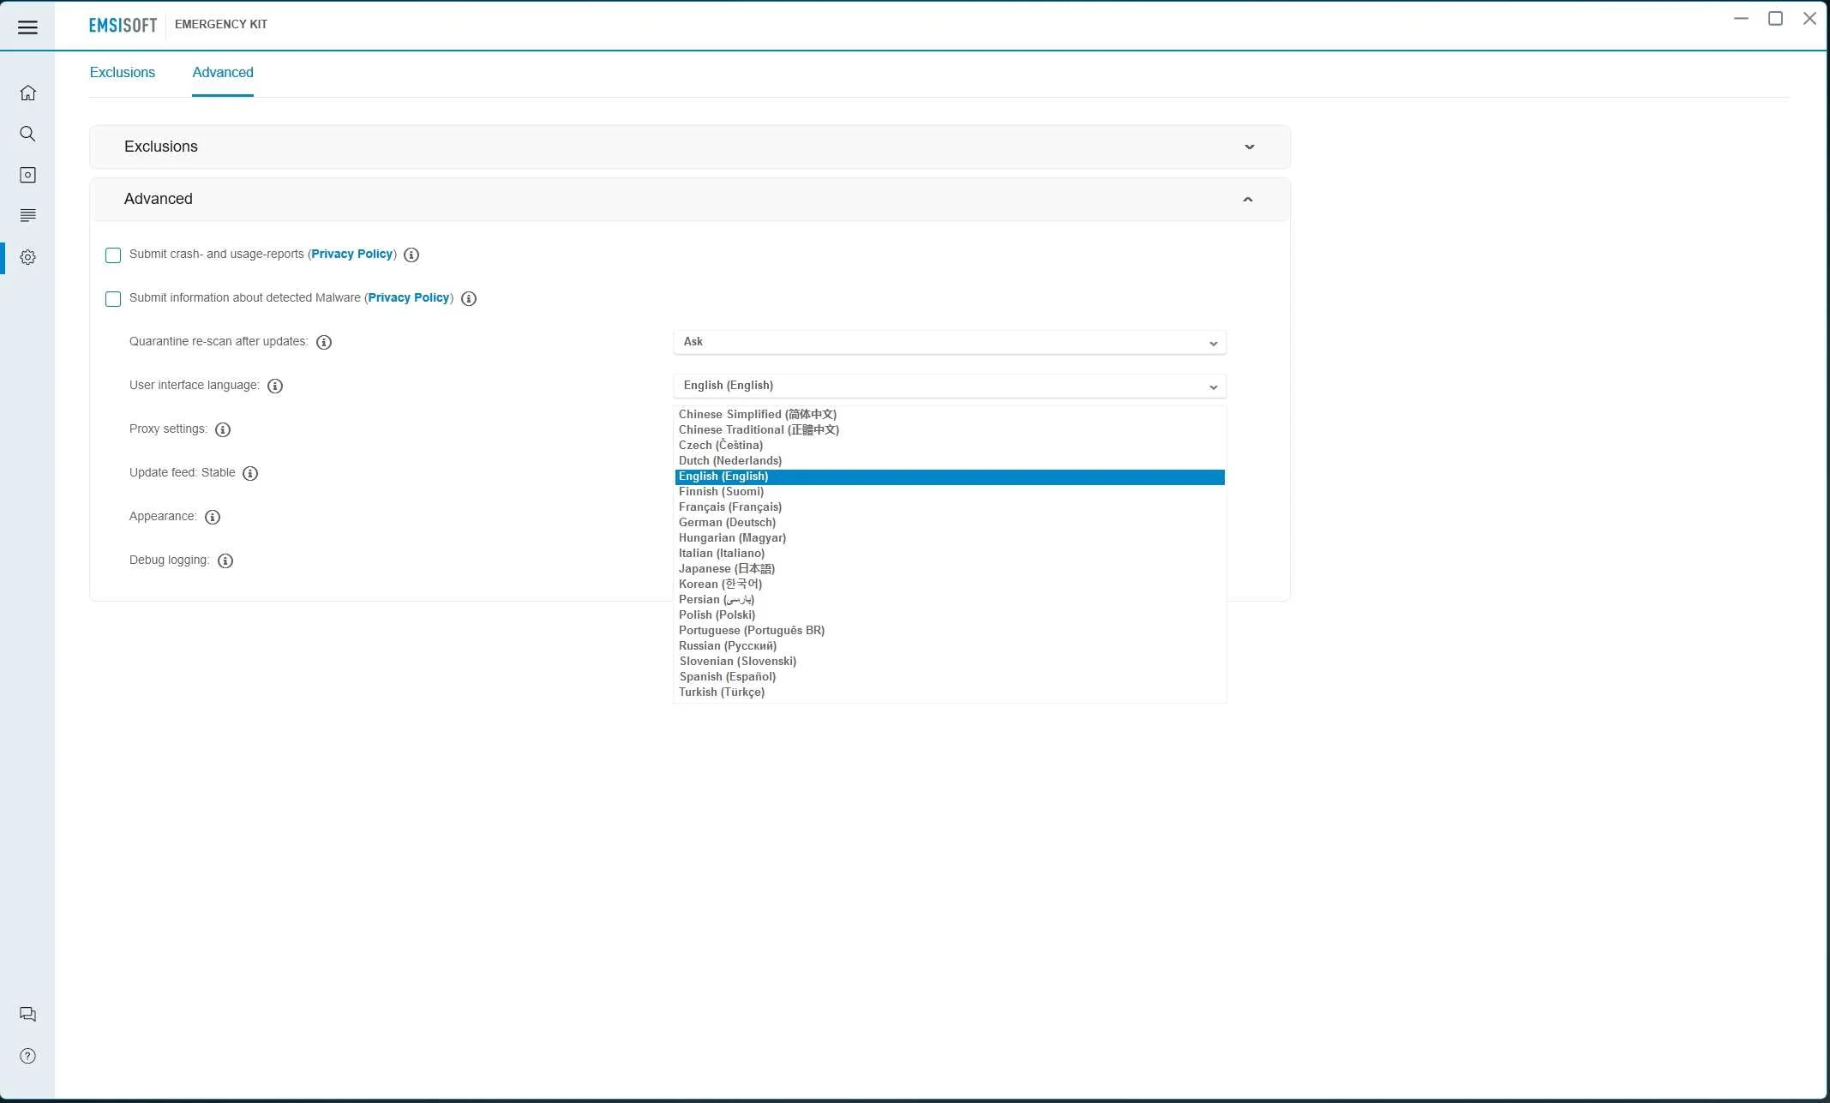Viewport: 1830px width, 1103px height.
Task: Open Privacy Policy link for detected Malware
Action: pos(409,298)
